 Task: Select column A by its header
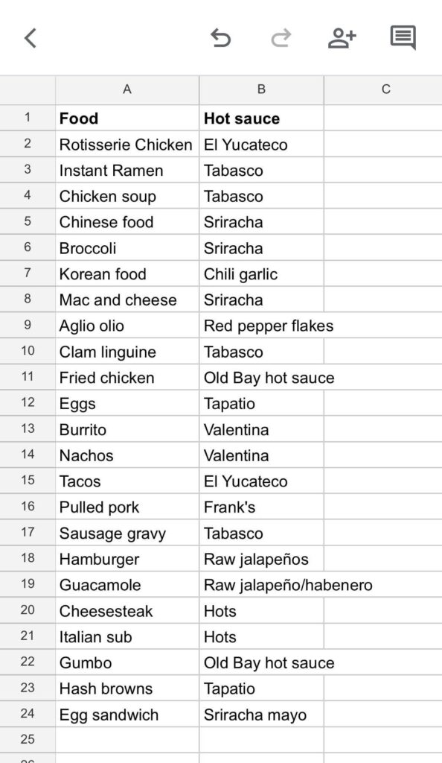pyautogui.click(x=126, y=89)
